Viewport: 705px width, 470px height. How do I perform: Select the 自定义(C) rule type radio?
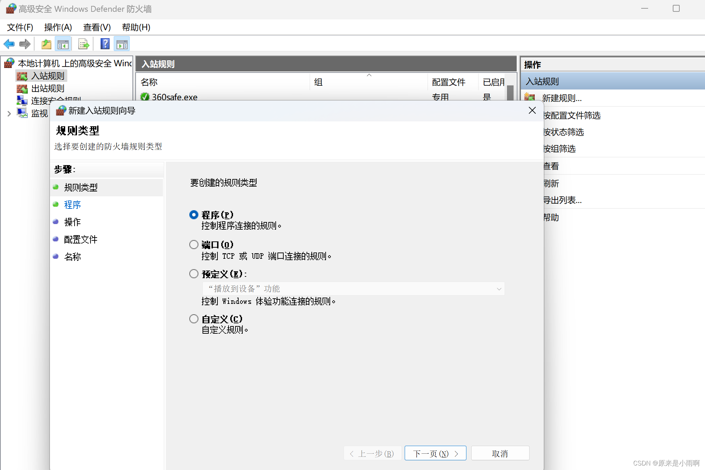pyautogui.click(x=194, y=318)
